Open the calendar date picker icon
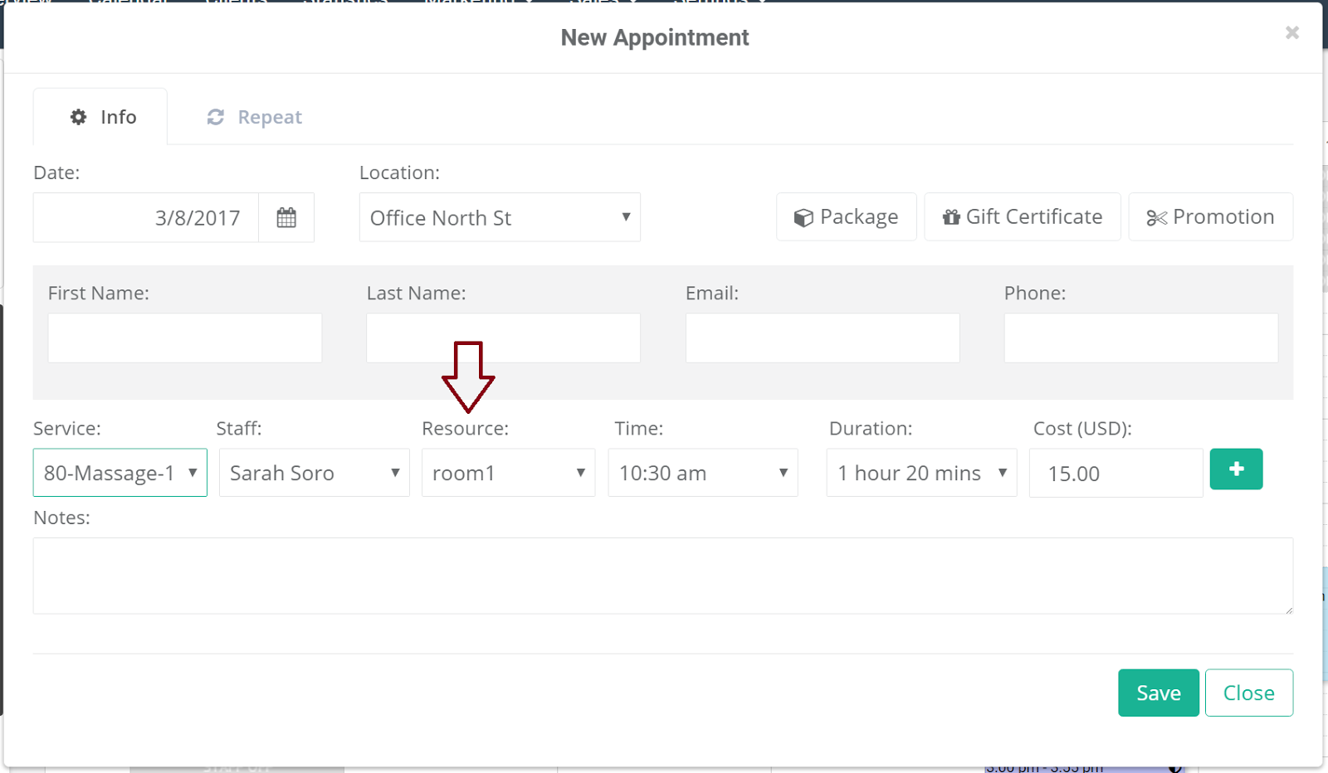Image resolution: width=1328 pixels, height=773 pixels. pyautogui.click(x=286, y=217)
